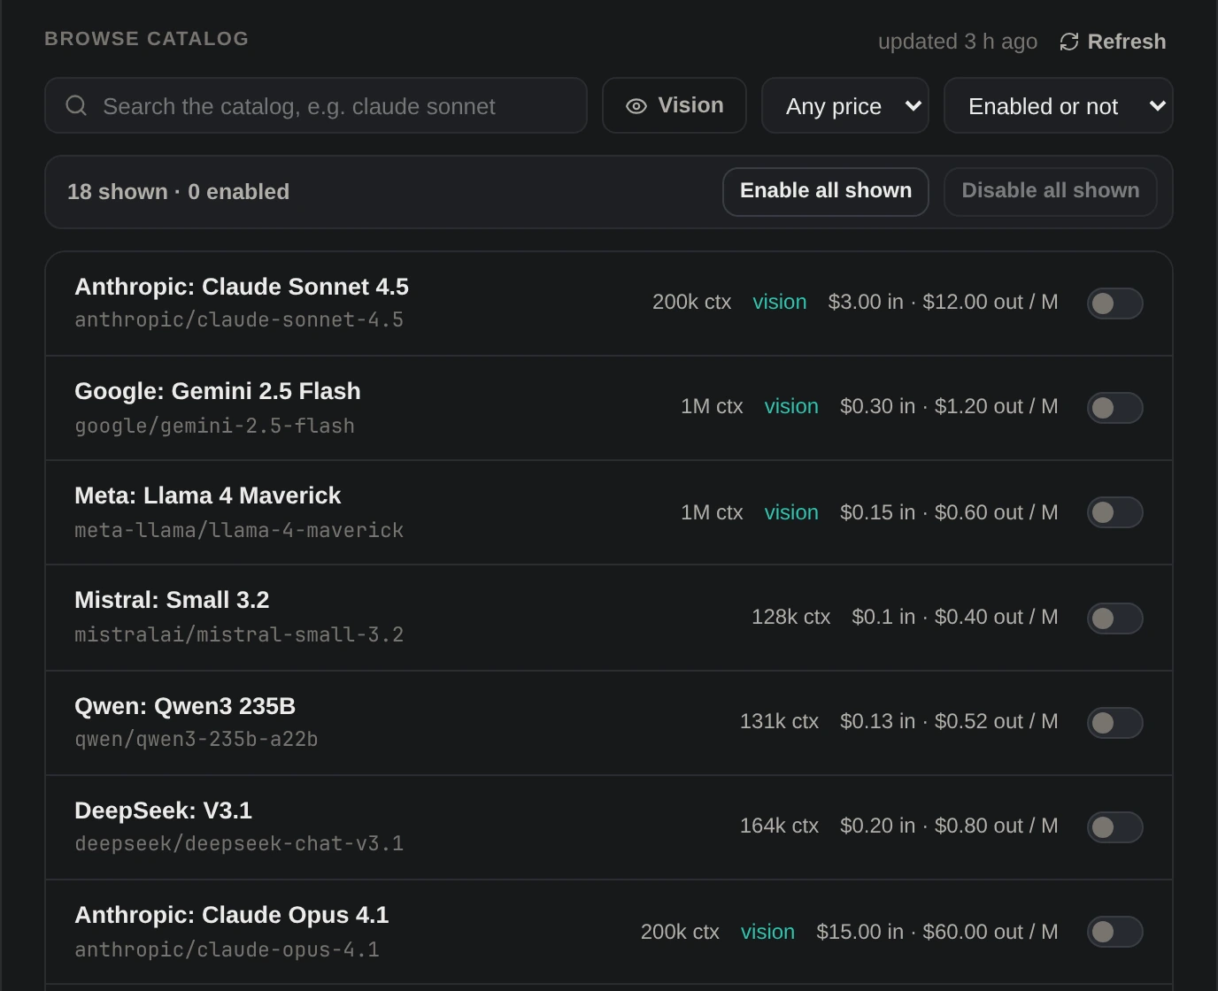1218x991 pixels.
Task: Click the qwen/qwen3-235b-a22b model ID
Action: pyautogui.click(x=197, y=739)
